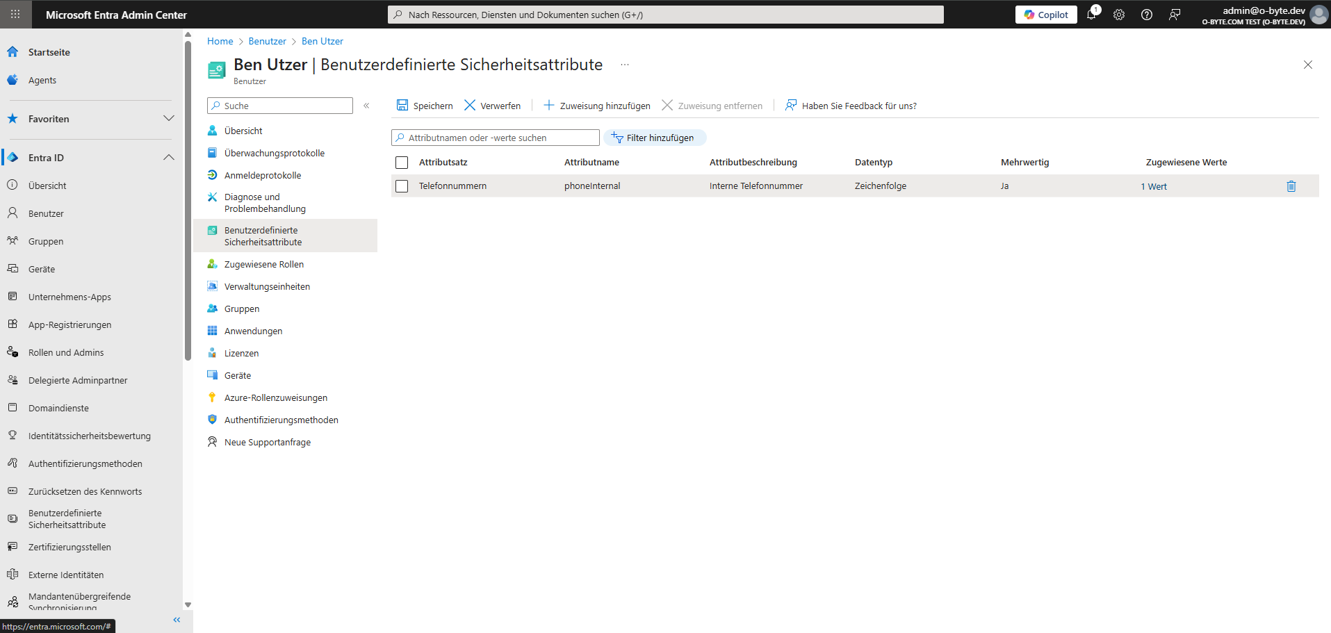Click the '1 Wert' assigned values link
Screen dimensions: 1331x633
click(x=1154, y=186)
